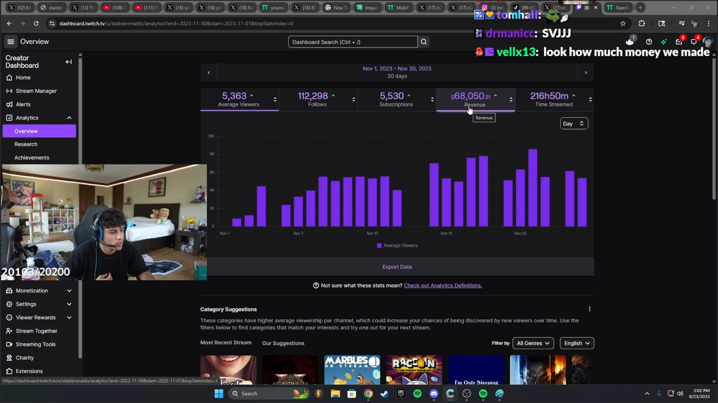Open the I'm Only Sleeping category thumbnail
Viewport: 718px width, 403px height.
click(477, 370)
